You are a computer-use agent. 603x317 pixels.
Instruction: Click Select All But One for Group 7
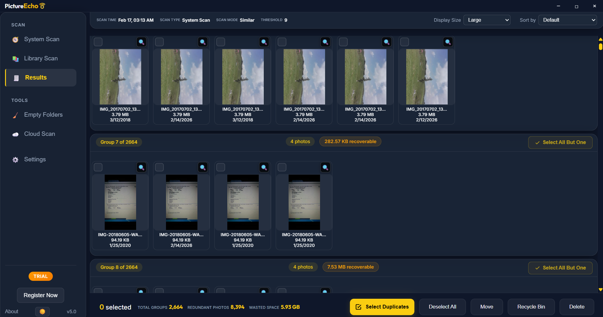560,142
